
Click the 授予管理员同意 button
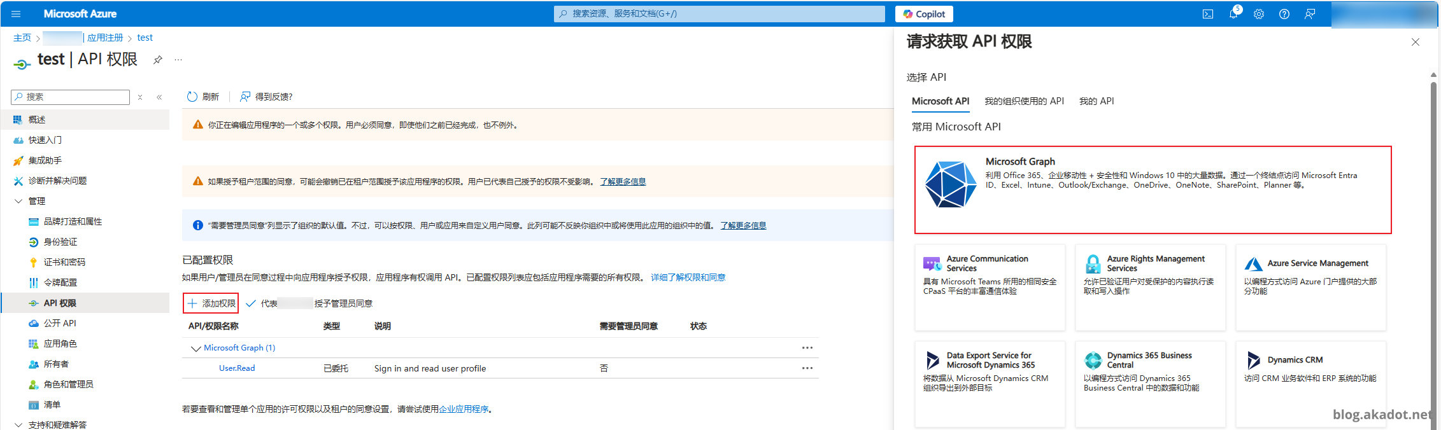tap(309, 303)
